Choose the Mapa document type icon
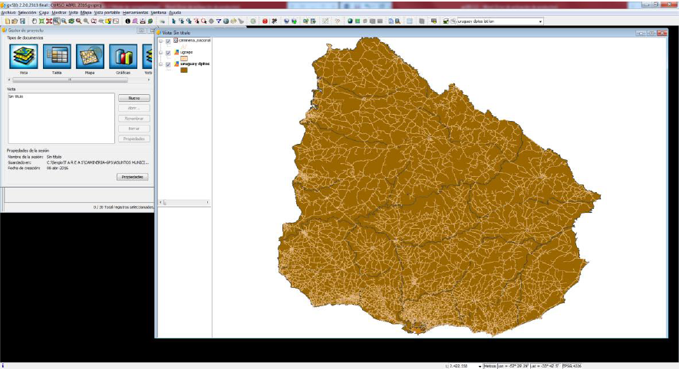679x369 pixels. pyautogui.click(x=90, y=57)
